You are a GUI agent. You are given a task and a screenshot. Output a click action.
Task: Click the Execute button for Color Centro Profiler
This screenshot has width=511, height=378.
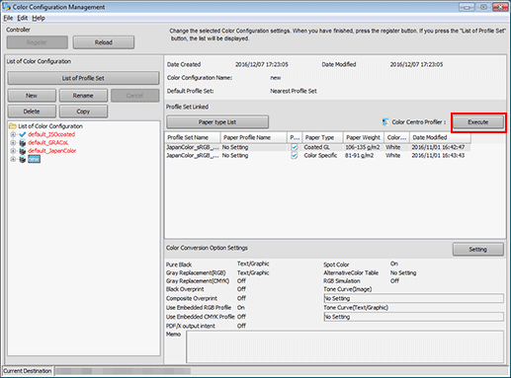pyautogui.click(x=478, y=122)
